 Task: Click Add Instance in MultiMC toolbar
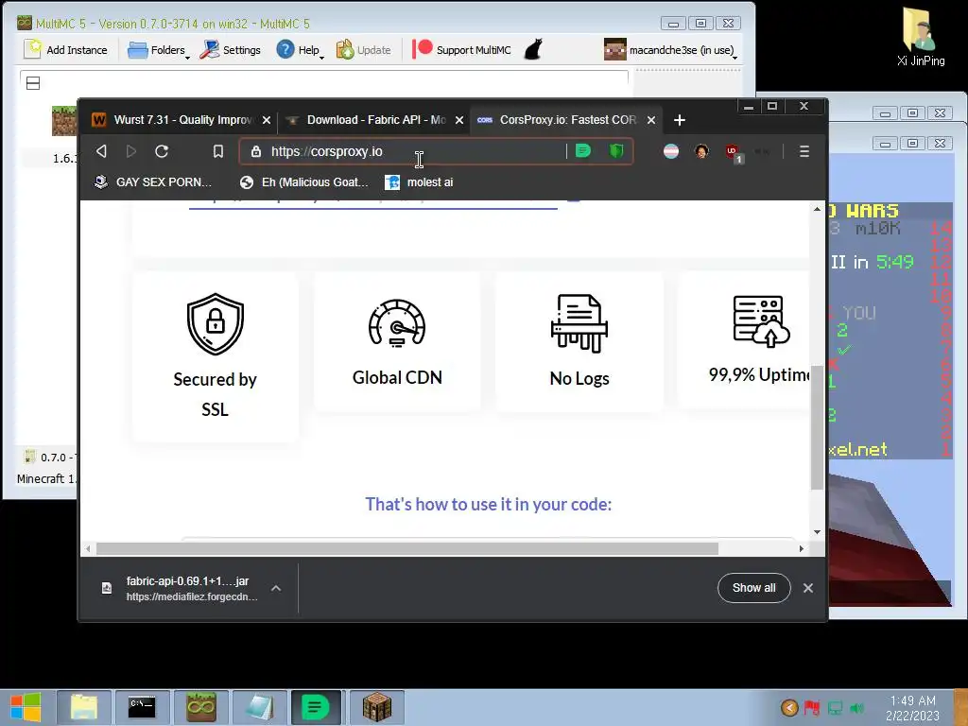65,50
